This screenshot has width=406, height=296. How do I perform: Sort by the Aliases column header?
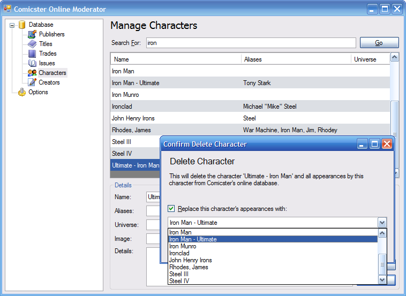click(296, 59)
